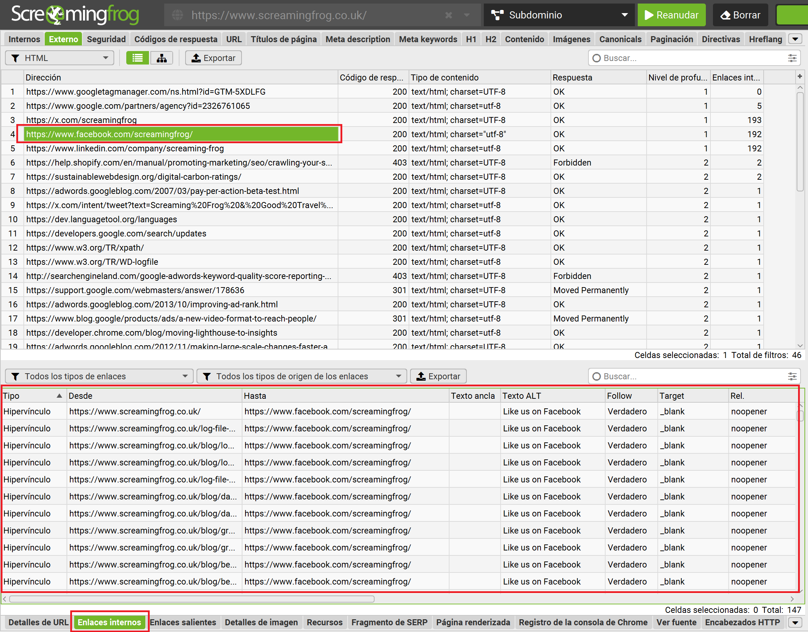Image resolution: width=808 pixels, height=632 pixels.
Task: Show more bottom tabs via overflow arrow
Action: tap(795, 622)
